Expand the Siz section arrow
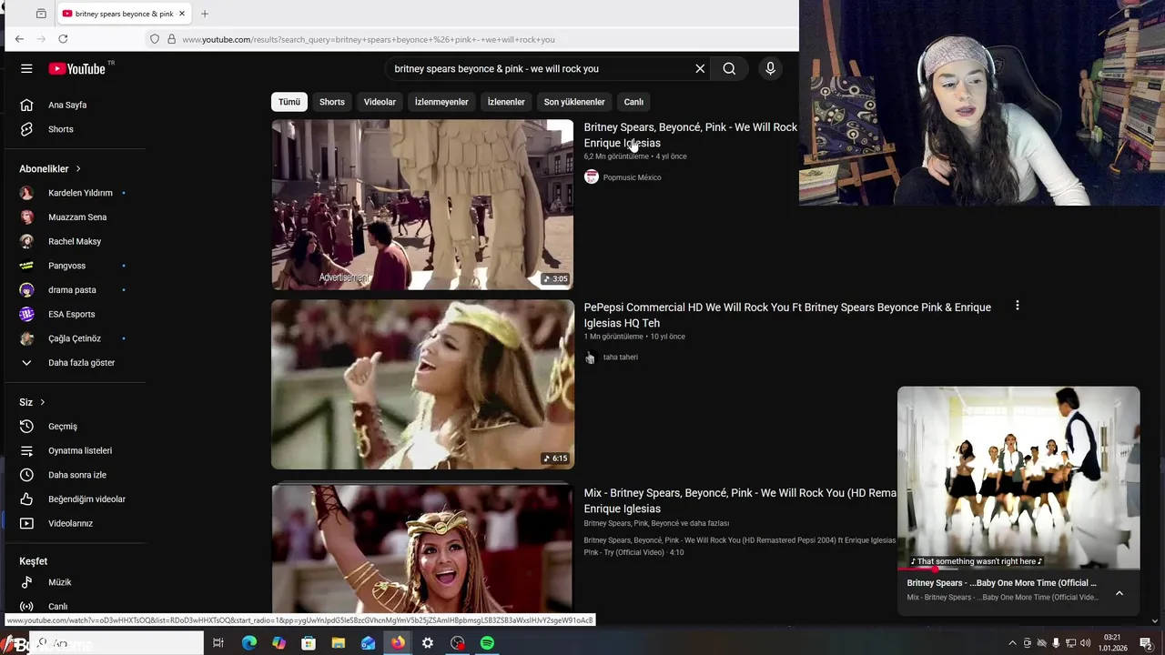The height and width of the screenshot is (655, 1165). coord(42,402)
